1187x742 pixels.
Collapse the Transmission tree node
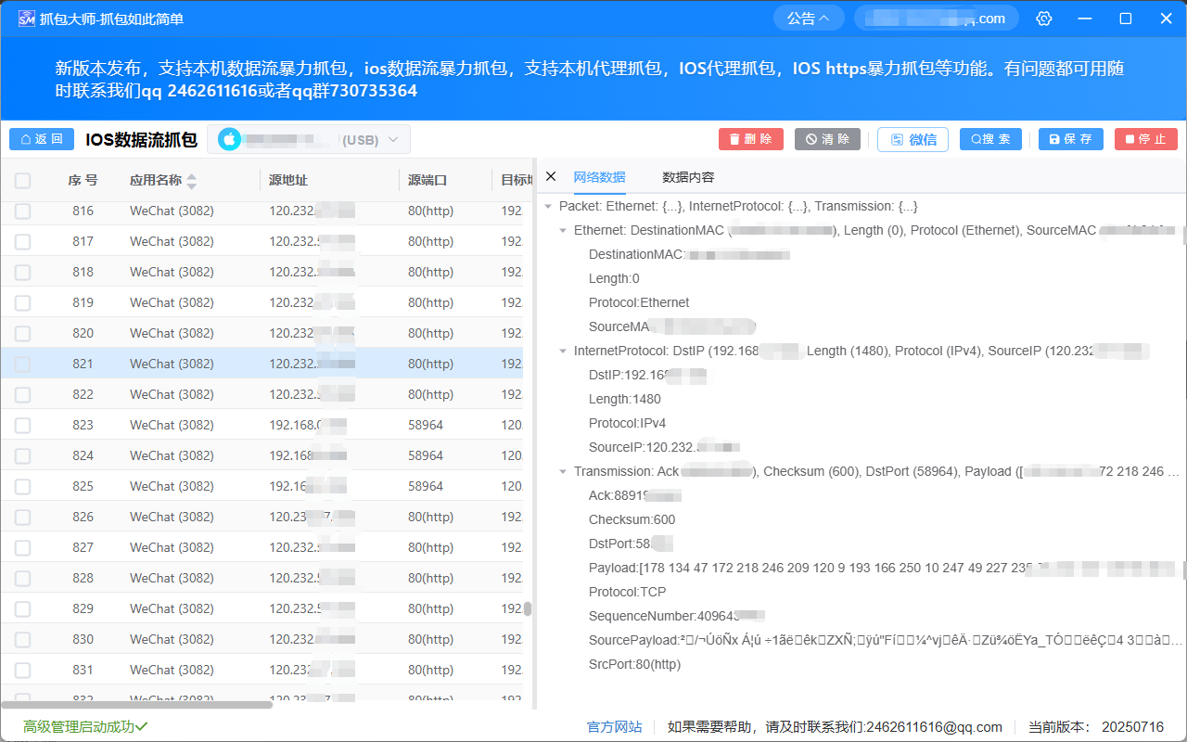pos(564,471)
